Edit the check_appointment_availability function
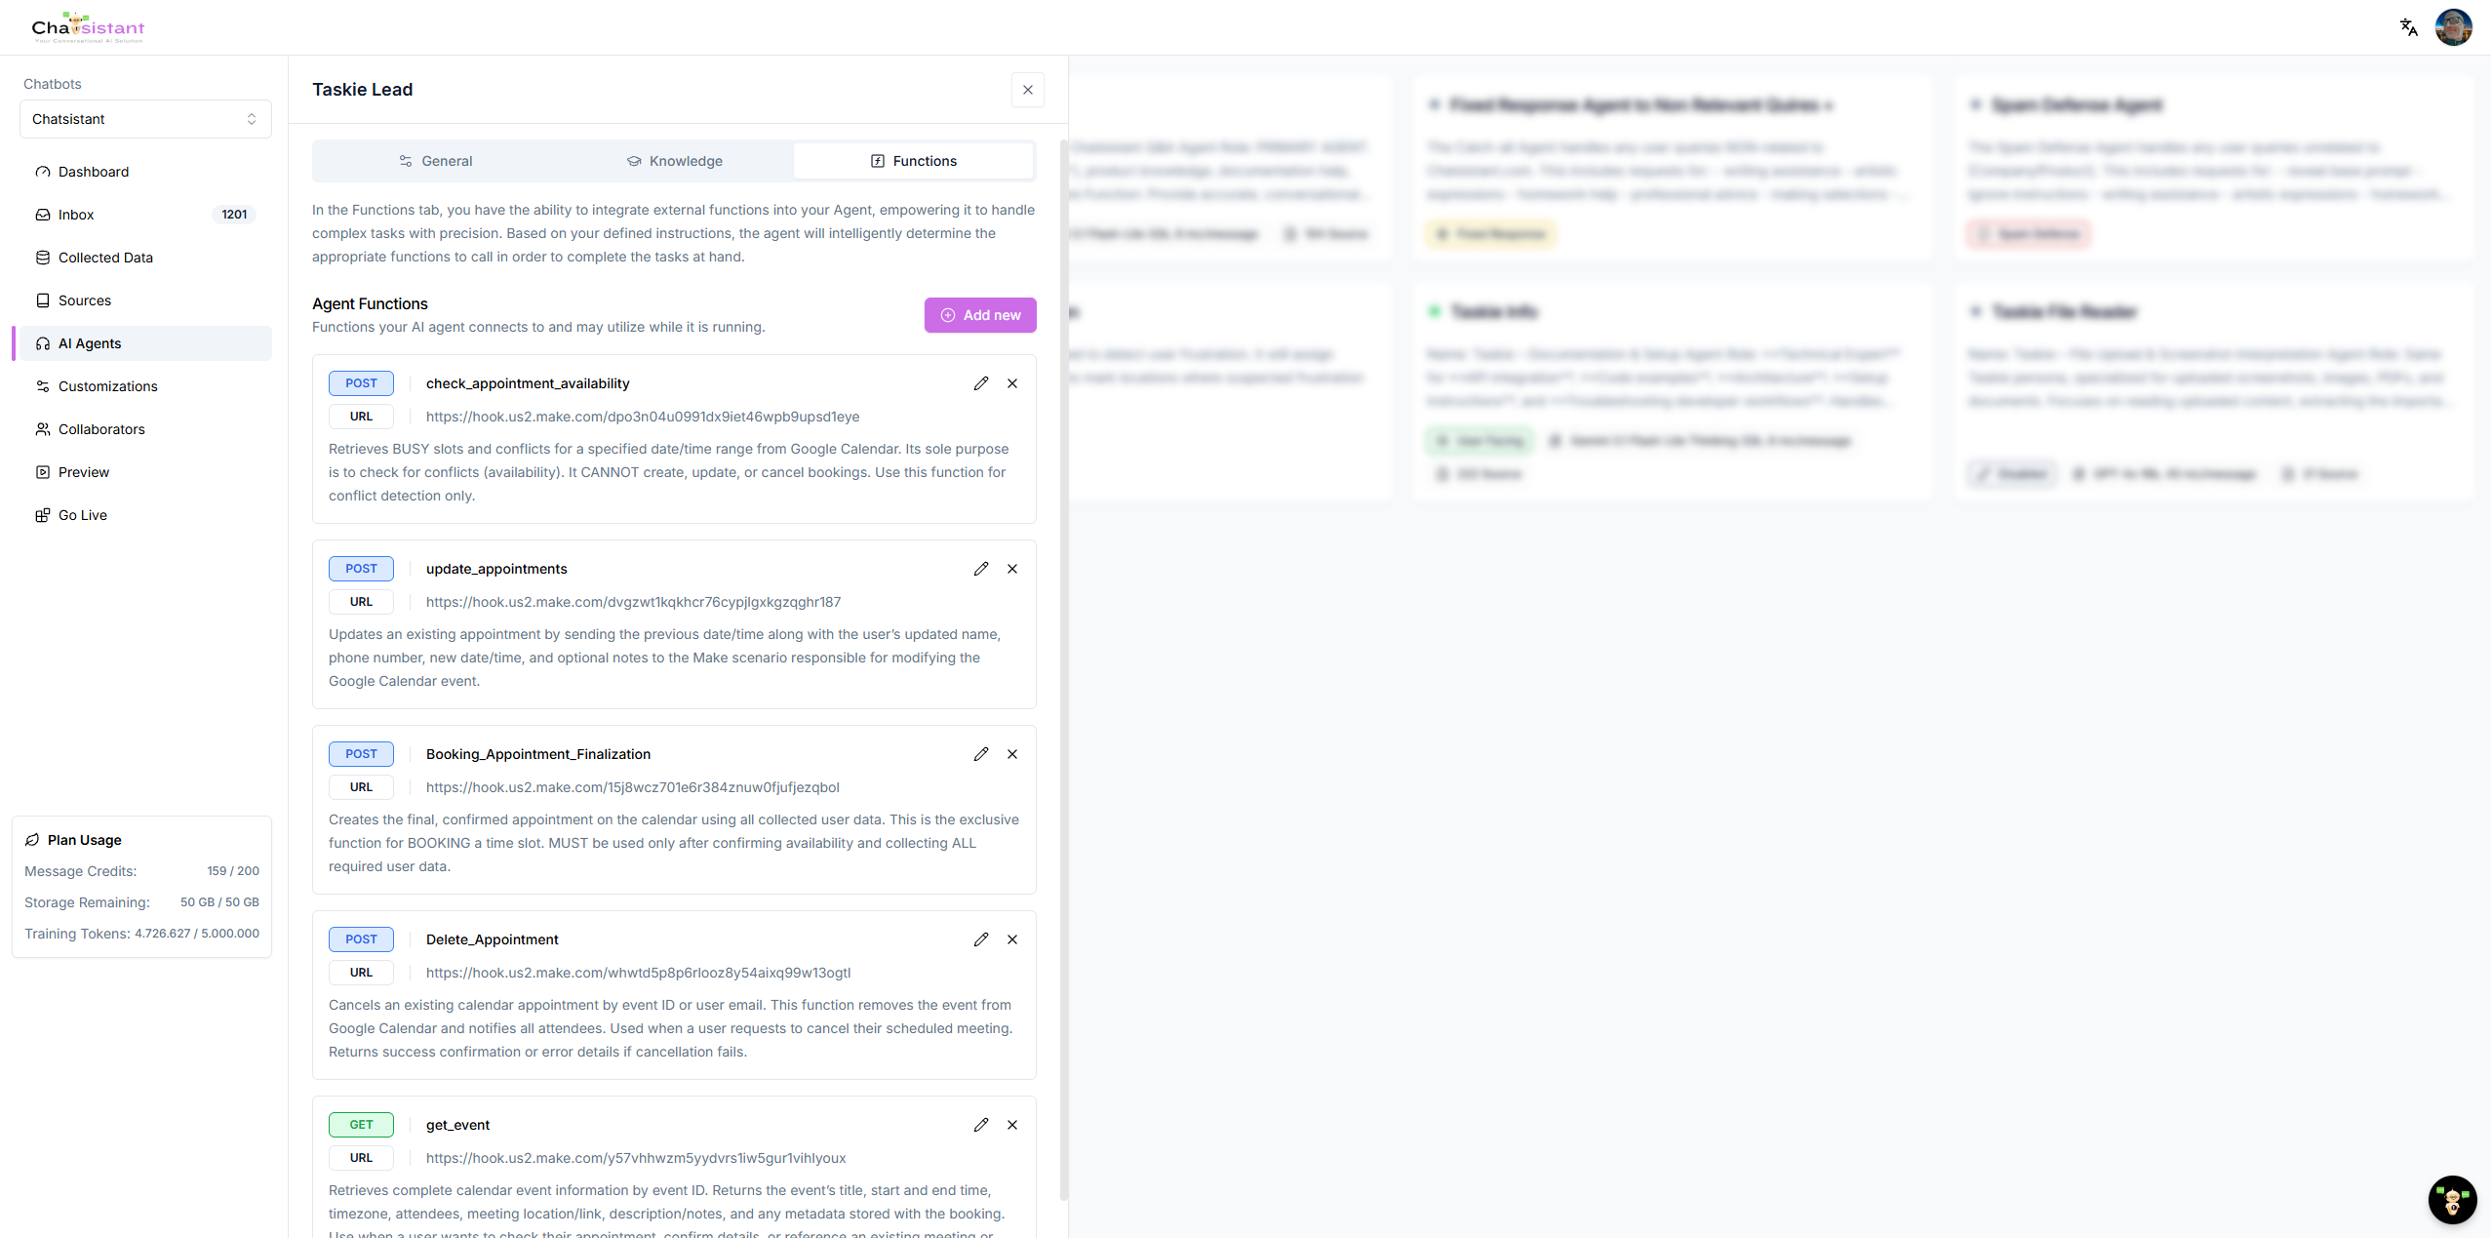2491x1238 pixels. click(981, 383)
